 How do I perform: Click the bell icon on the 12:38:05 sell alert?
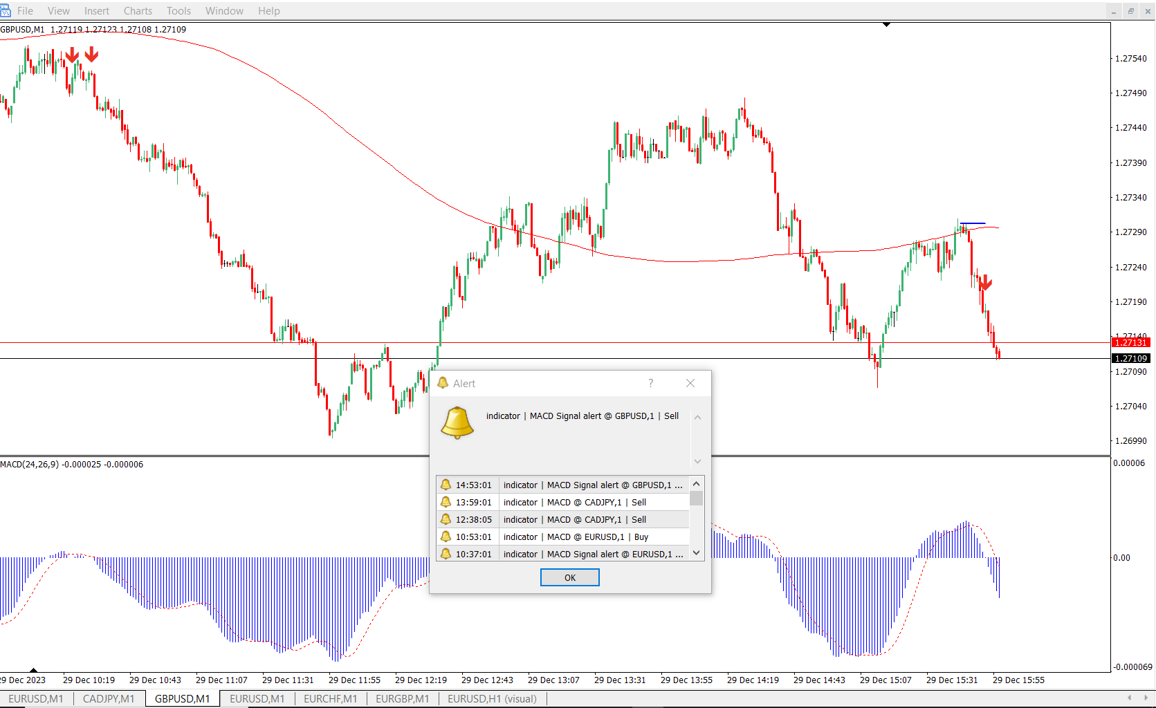[x=446, y=519]
